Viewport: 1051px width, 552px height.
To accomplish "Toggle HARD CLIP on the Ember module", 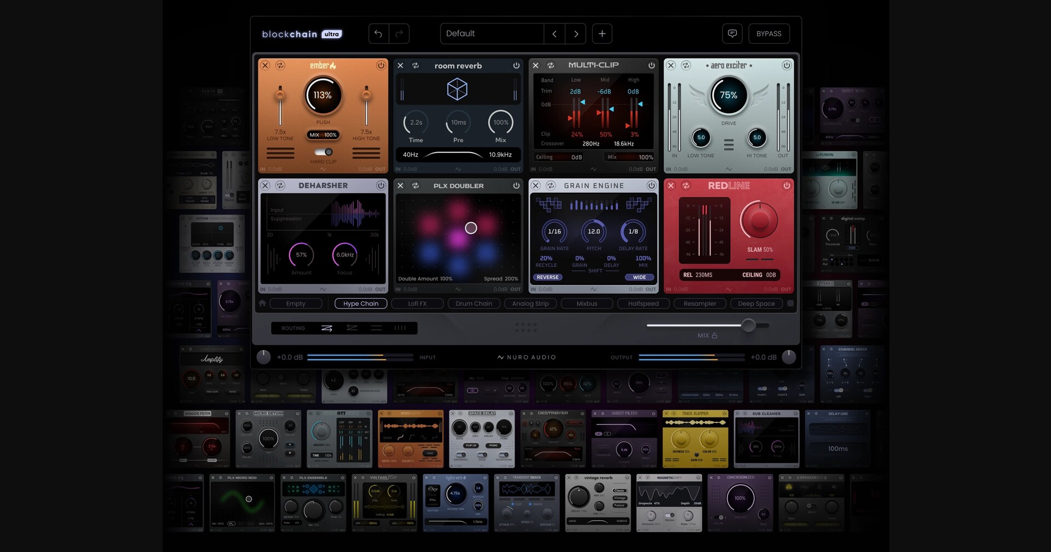I will coord(323,152).
